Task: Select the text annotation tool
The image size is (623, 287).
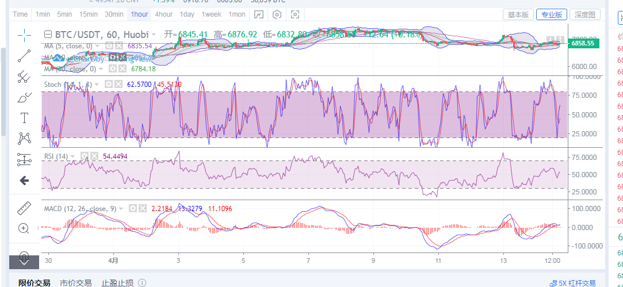Action: point(24,118)
